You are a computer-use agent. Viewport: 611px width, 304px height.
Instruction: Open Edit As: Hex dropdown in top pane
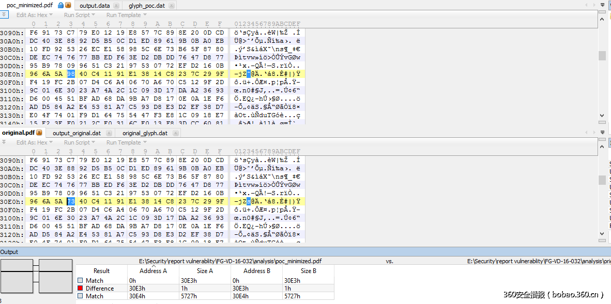click(x=35, y=15)
